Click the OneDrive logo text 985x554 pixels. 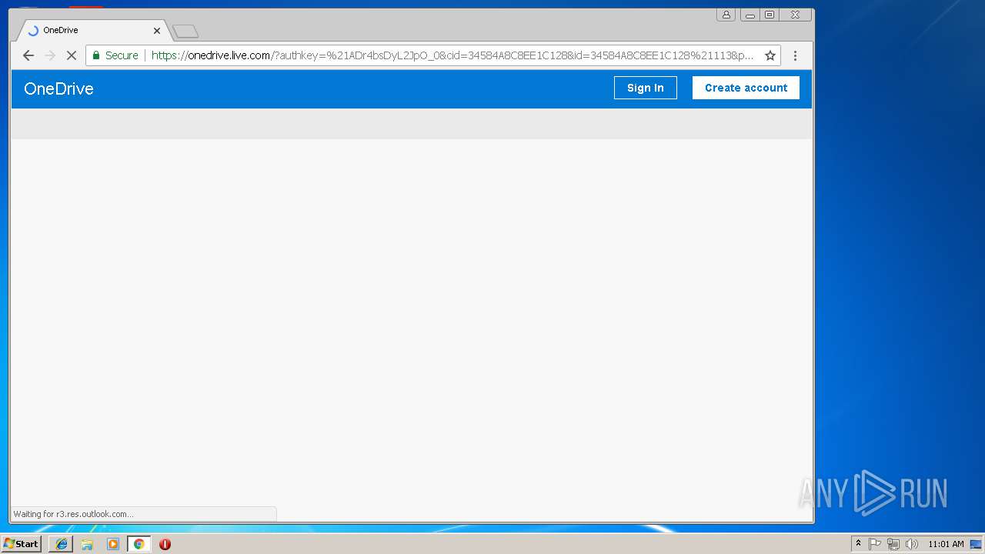[58, 88]
